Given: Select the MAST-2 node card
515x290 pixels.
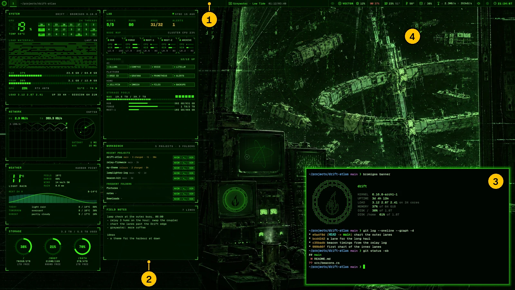Looking at the screenshot, I should 169,45.
